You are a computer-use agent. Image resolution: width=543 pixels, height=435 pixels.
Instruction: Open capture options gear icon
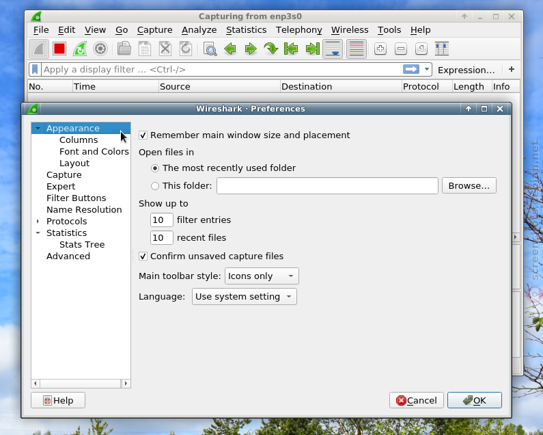100,49
